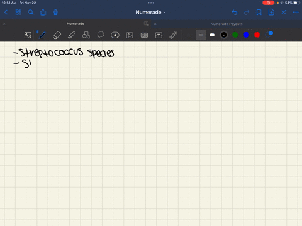Tap the share export icon
Image resolution: width=302 pixels, height=226 pixels.
point(43,13)
